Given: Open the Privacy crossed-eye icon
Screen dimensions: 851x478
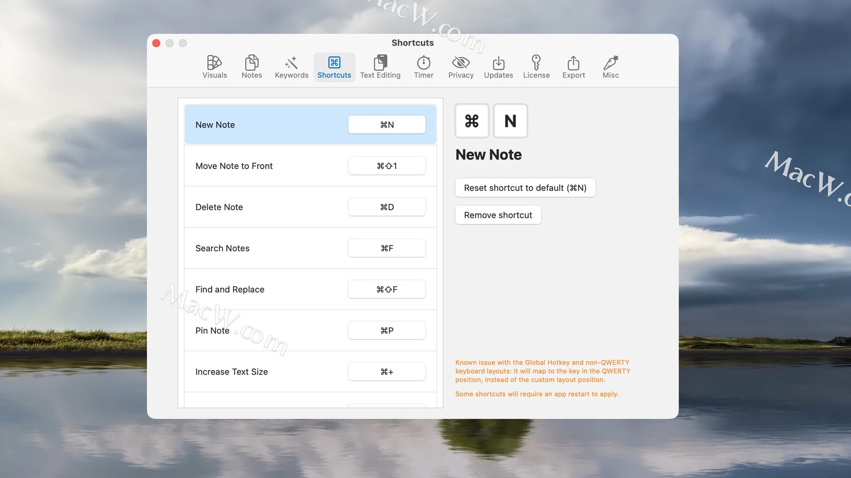Looking at the screenshot, I should pos(461,67).
